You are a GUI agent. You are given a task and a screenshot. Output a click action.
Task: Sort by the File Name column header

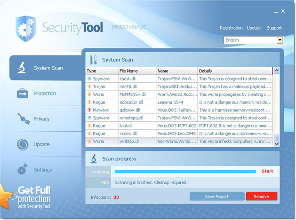point(137,71)
